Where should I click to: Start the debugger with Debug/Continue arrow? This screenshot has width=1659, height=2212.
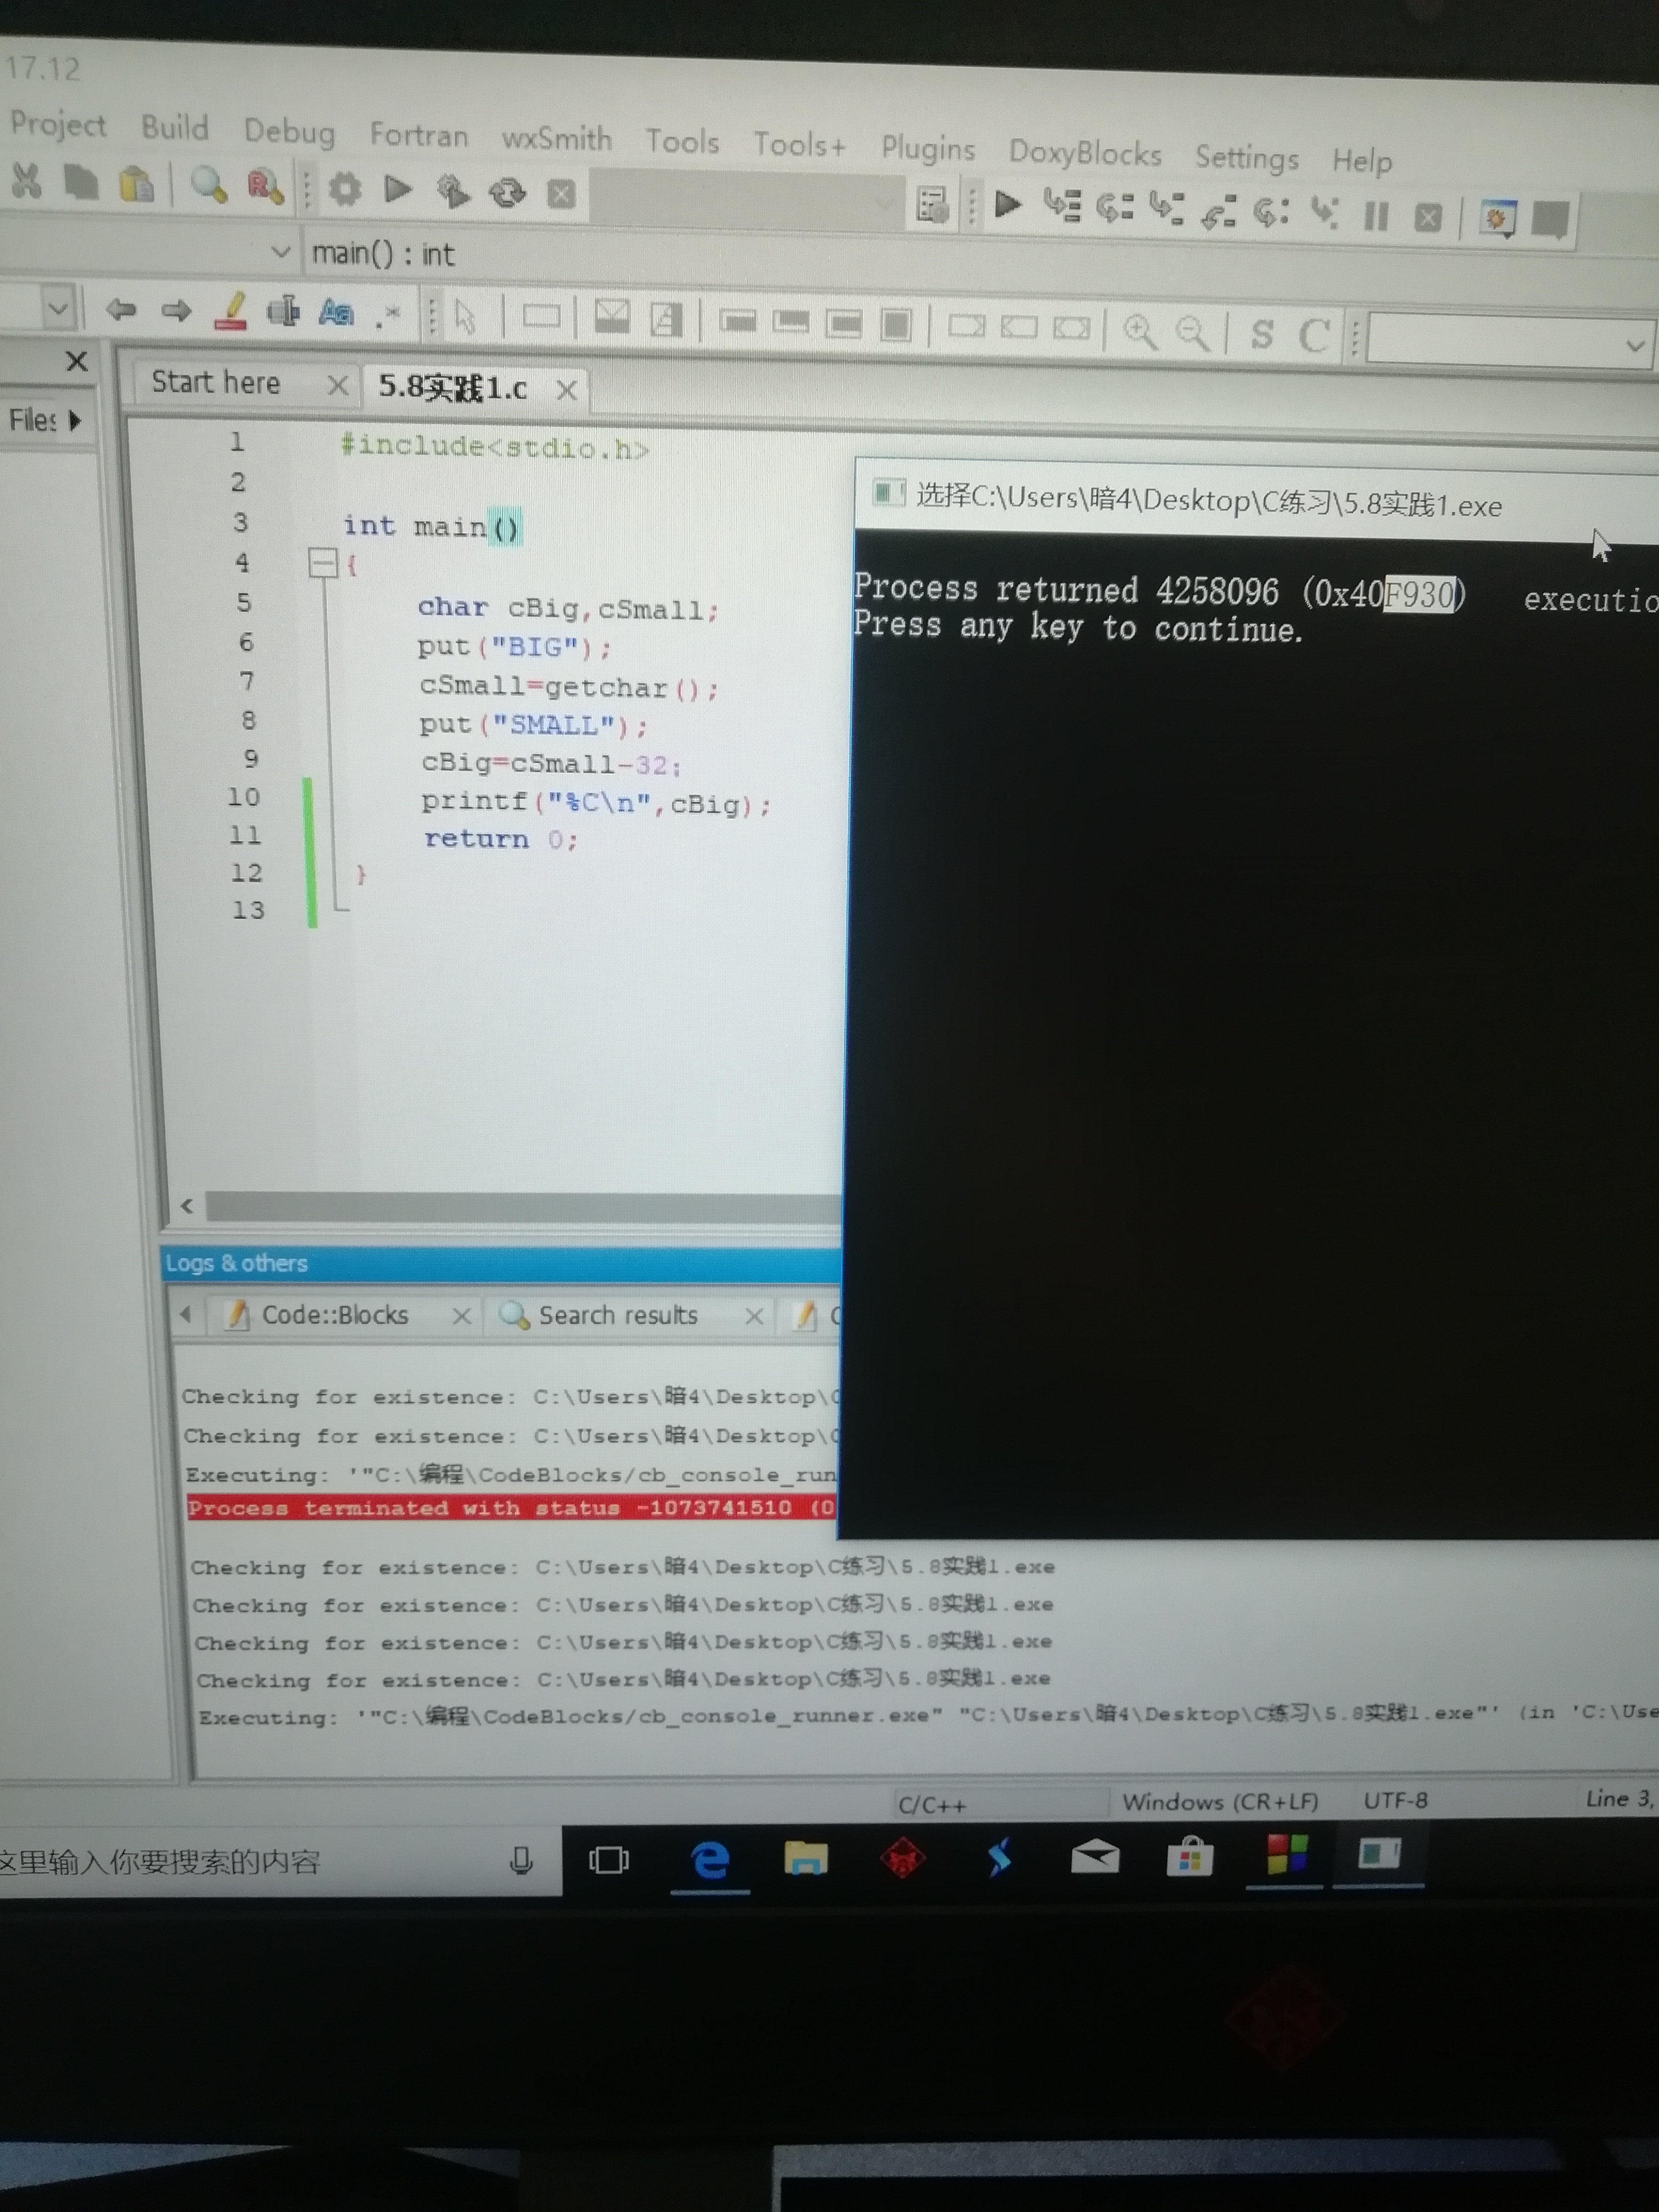[x=1007, y=205]
